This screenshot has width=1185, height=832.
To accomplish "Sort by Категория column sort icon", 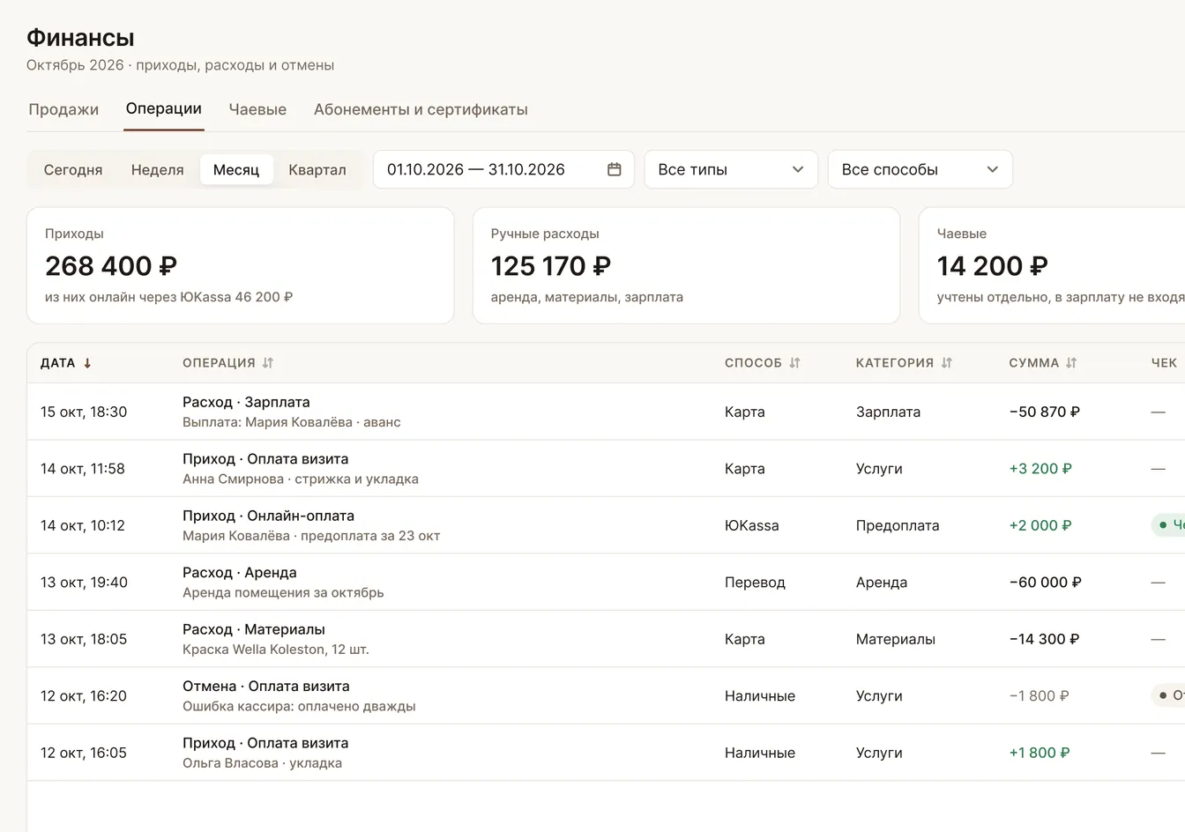I will 947,363.
